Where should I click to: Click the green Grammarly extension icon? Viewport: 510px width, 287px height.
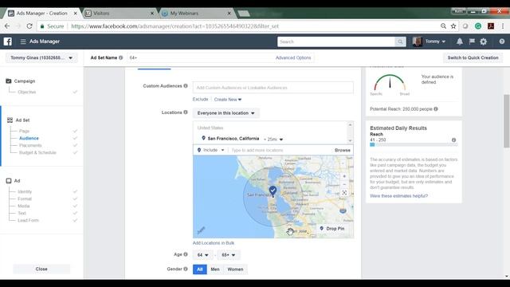[478, 26]
